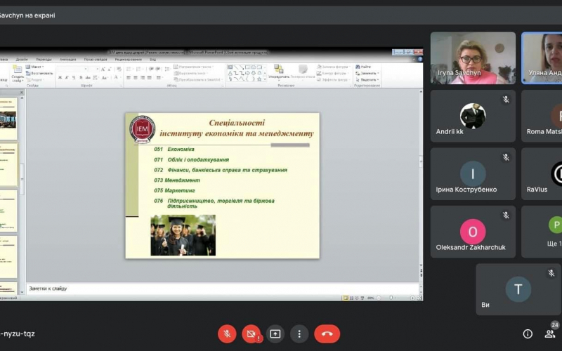This screenshot has width=562, height=351.
Task: Open the Упорядочить arrange menu
Action: 278,72
